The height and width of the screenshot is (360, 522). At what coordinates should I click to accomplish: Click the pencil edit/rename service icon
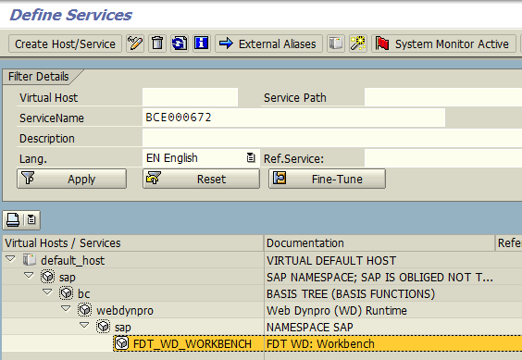point(135,43)
